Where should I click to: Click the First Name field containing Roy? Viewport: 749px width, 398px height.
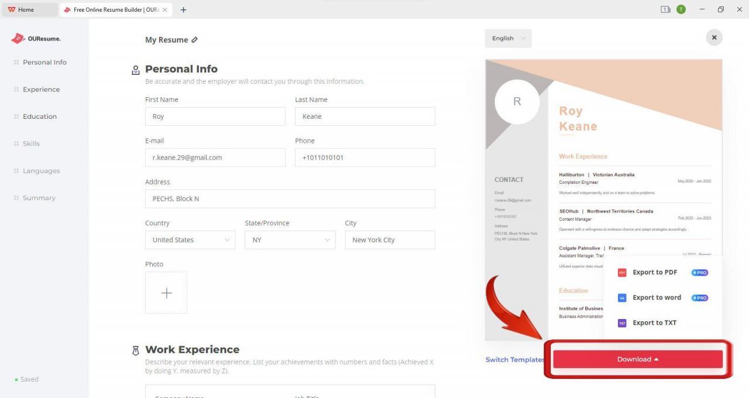(215, 116)
